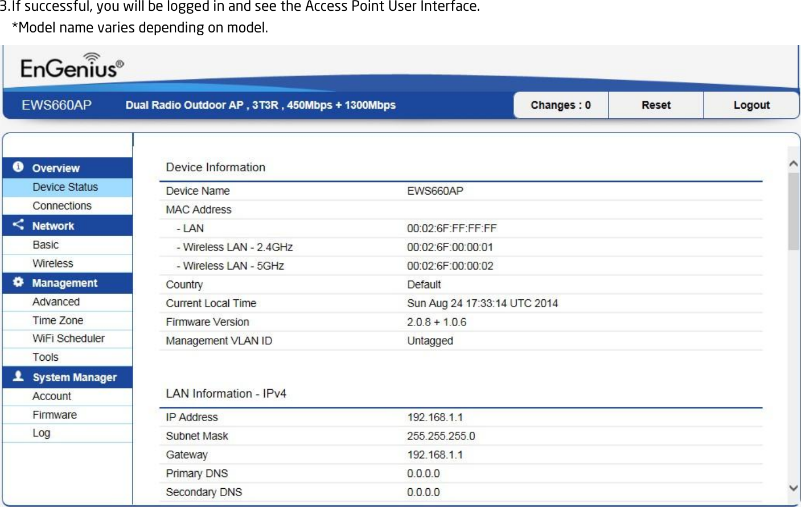Click the MAC Address label
The image size is (801, 507).
tap(199, 210)
